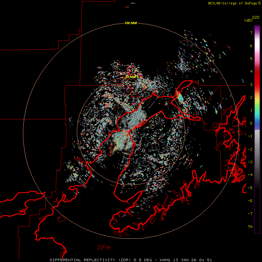Screen dimensions: 262x262
Task: Click the [dB] unit label
Action: [x=248, y=20]
